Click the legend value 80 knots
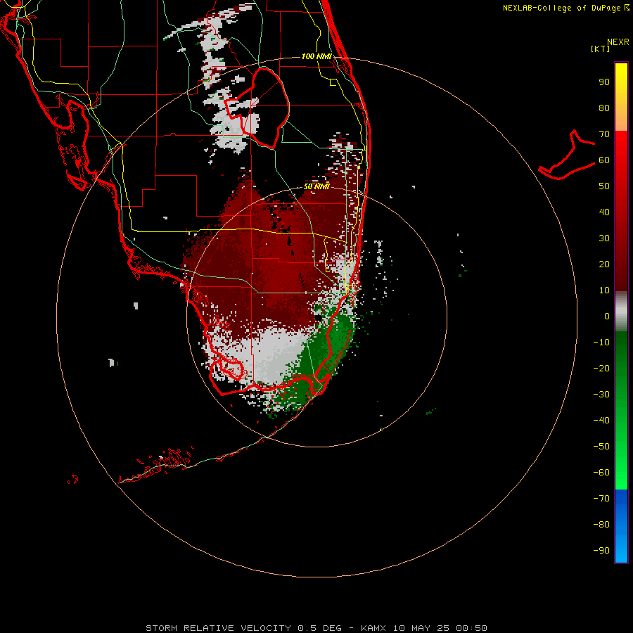 click(x=604, y=108)
